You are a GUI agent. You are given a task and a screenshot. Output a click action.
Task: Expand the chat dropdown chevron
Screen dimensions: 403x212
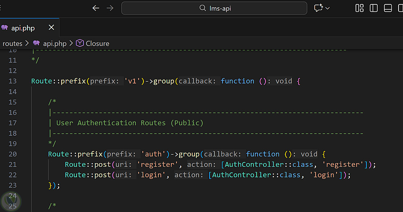click(328, 8)
